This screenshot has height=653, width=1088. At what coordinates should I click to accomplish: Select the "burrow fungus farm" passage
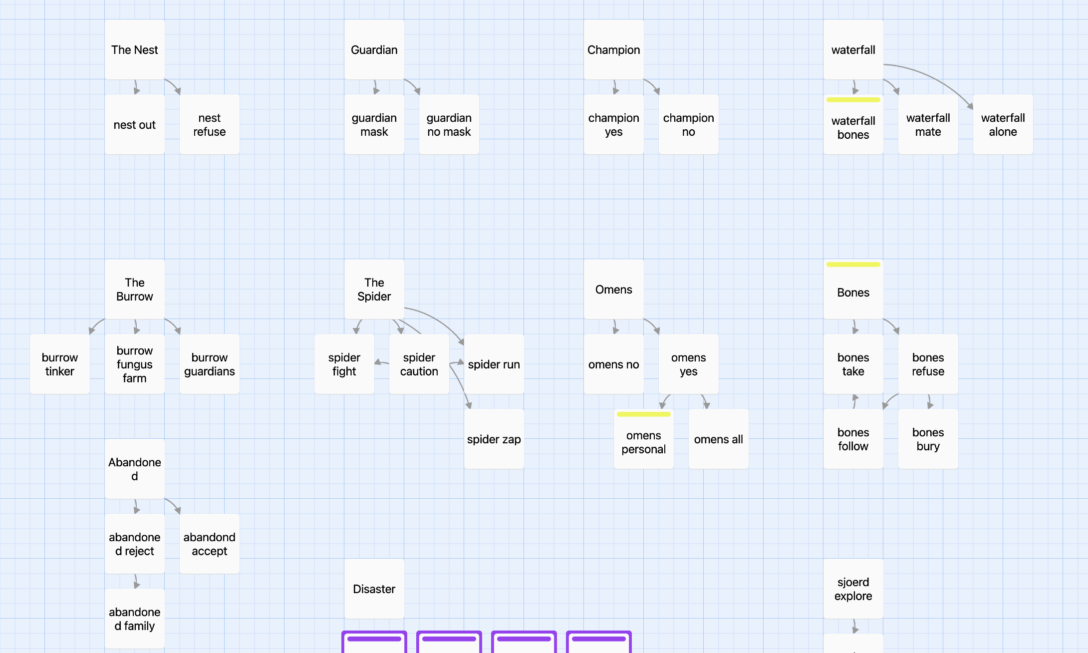(135, 364)
